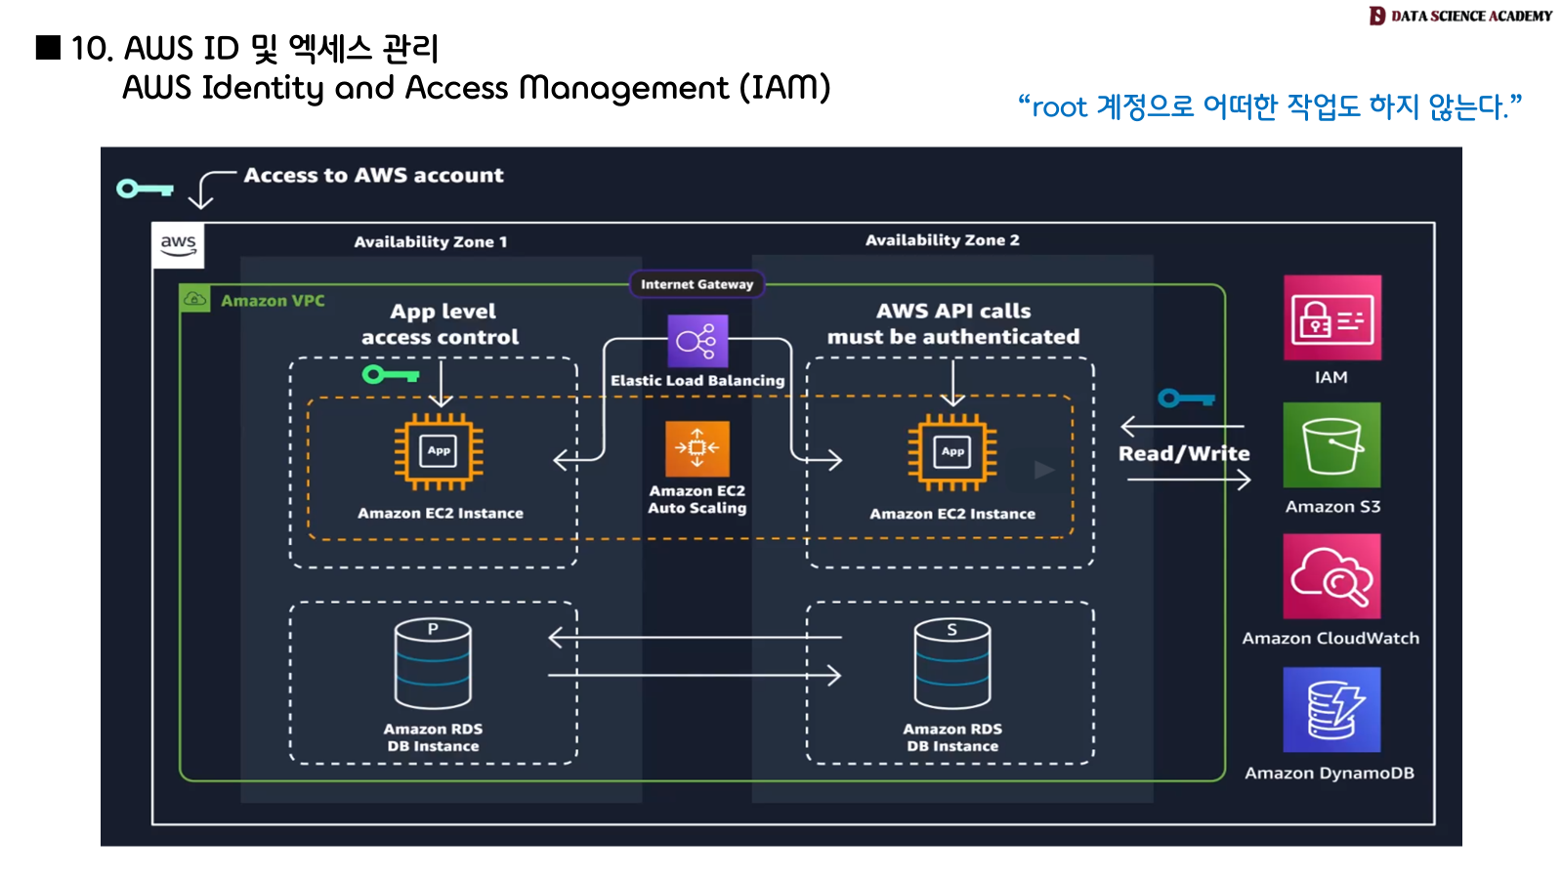Screen dimensions: 1563x879
Task: Click the secondary RDS database icon marked S
Action: coord(952,664)
